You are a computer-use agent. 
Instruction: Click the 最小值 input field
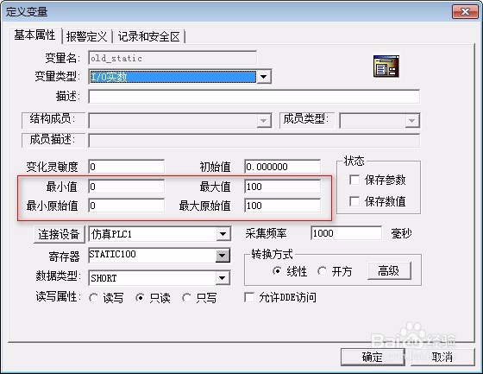coord(126,187)
